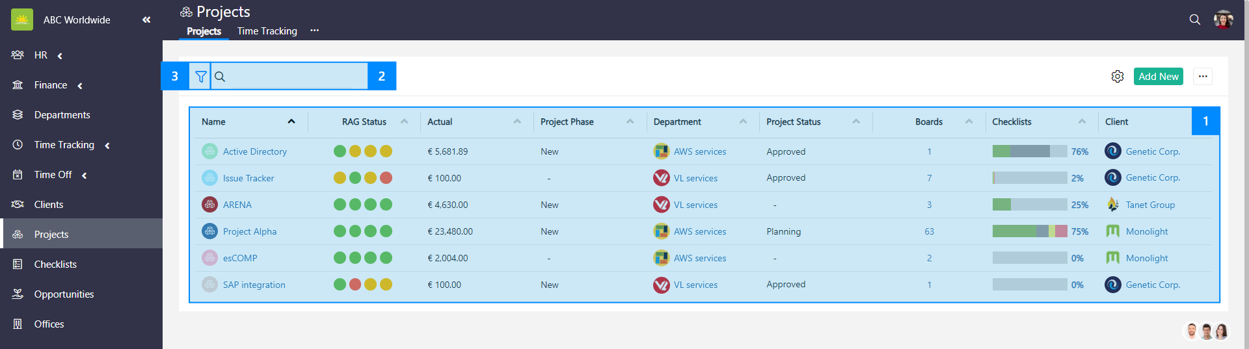Sort table by RAG Status column
The height and width of the screenshot is (349, 1249).
(364, 122)
